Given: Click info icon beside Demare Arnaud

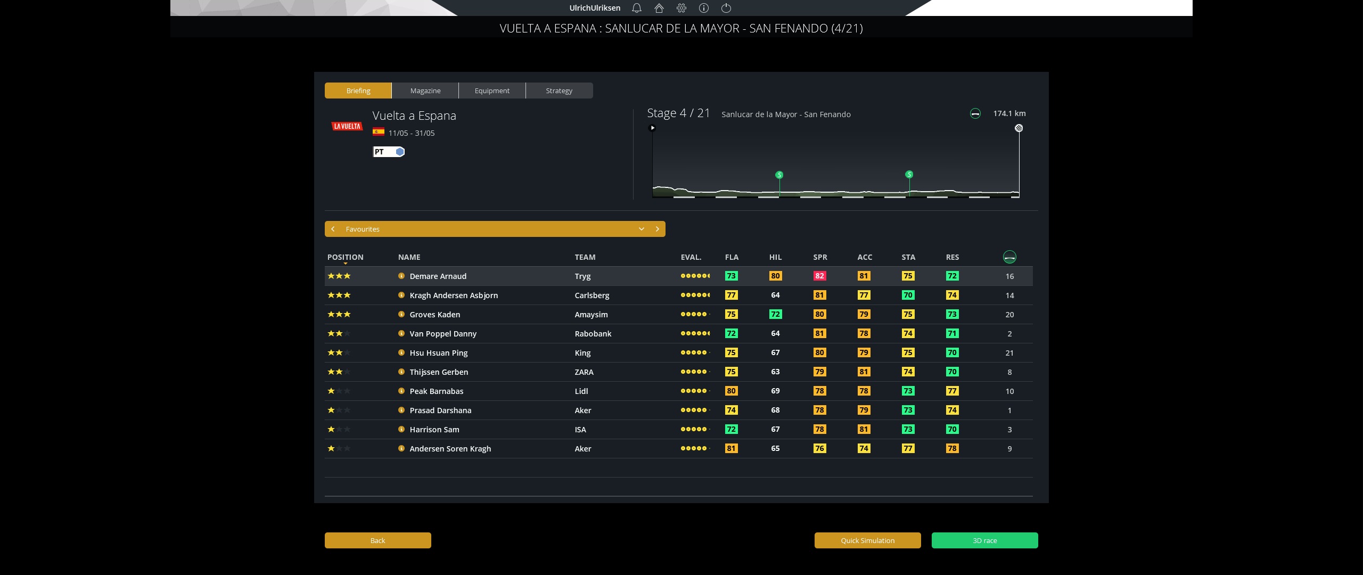Looking at the screenshot, I should [x=401, y=276].
